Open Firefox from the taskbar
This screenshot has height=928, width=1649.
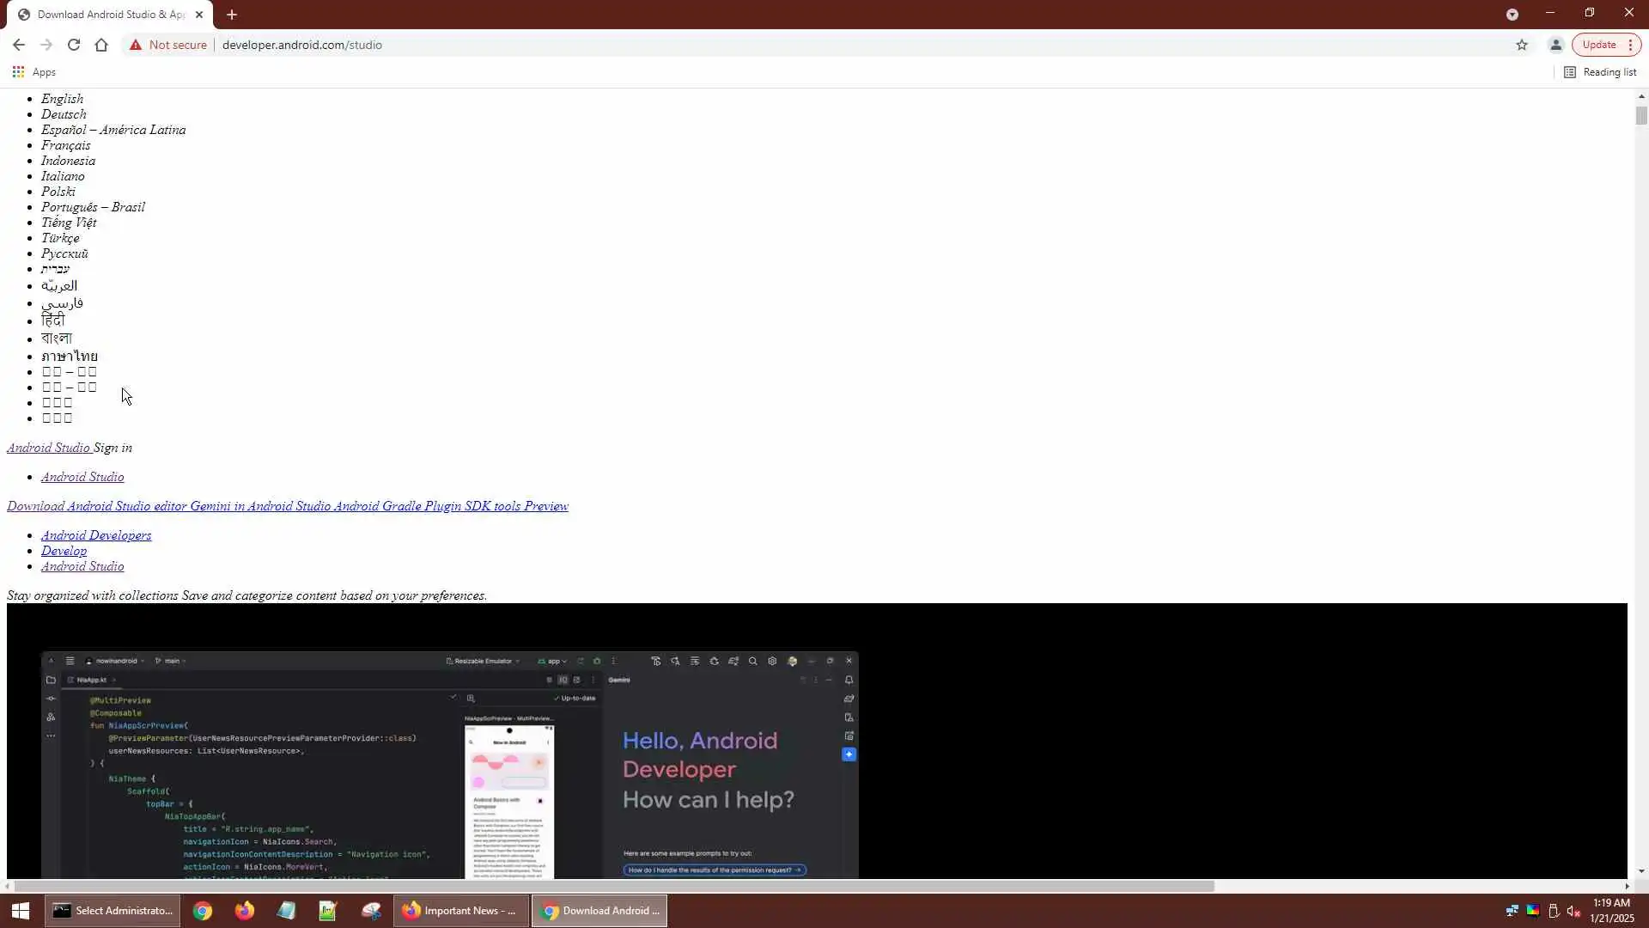(245, 911)
